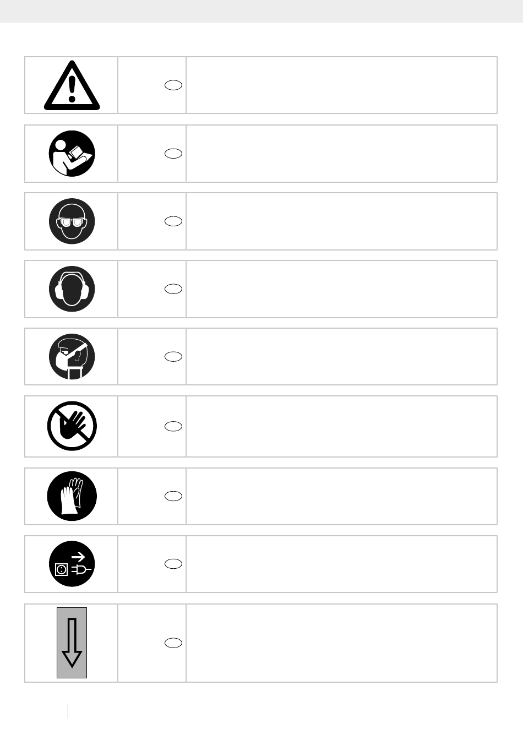The height and width of the screenshot is (740, 523).
Task: Click the oval beside the downward arrow panel
Action: (173, 643)
